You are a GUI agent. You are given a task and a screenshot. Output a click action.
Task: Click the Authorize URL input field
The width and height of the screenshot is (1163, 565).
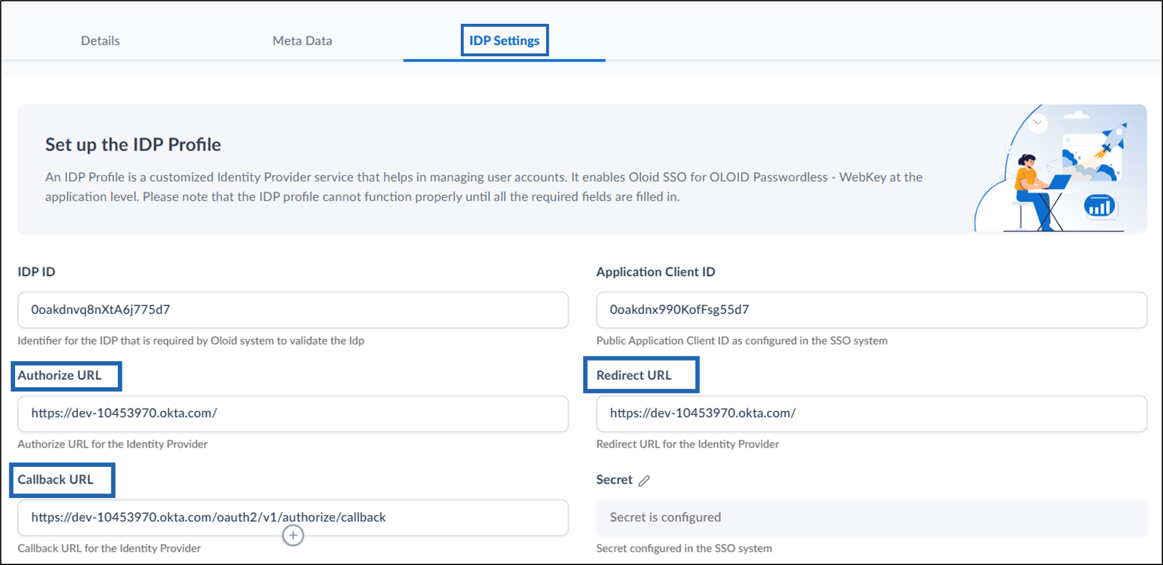293,413
